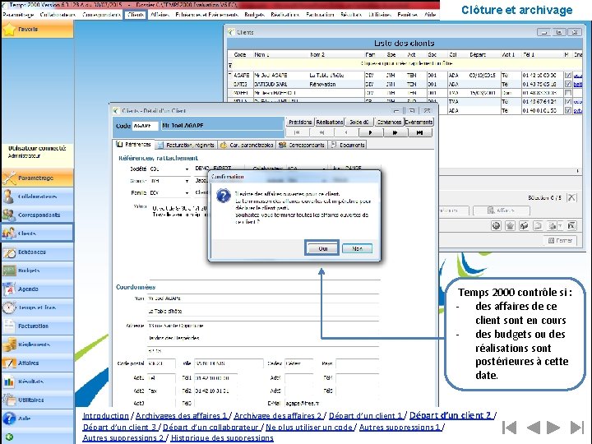The width and height of the screenshot is (592, 444).
Task: Click Fermer button in Clients list
Action: click(560, 240)
